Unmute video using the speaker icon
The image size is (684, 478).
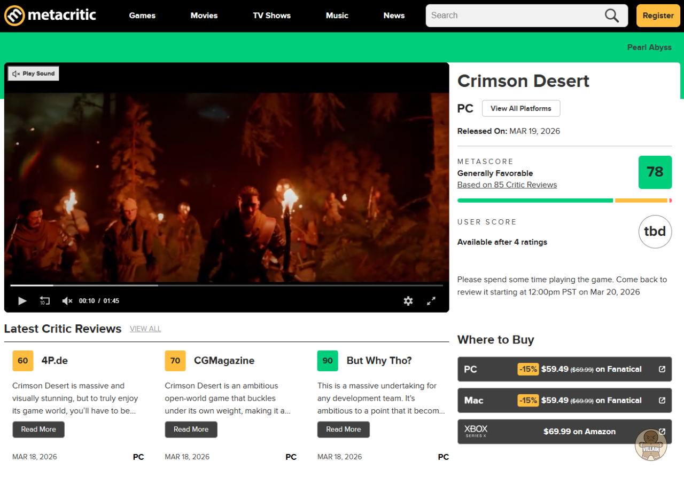coord(67,301)
